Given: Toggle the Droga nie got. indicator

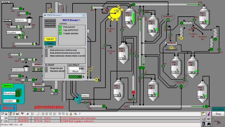Looking at the screenshot, I should tap(46, 68).
